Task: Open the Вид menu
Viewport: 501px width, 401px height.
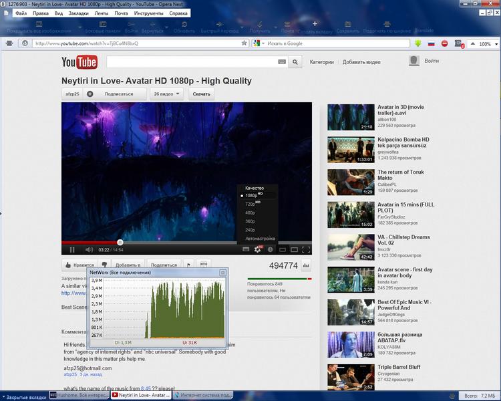Action: click(x=59, y=13)
